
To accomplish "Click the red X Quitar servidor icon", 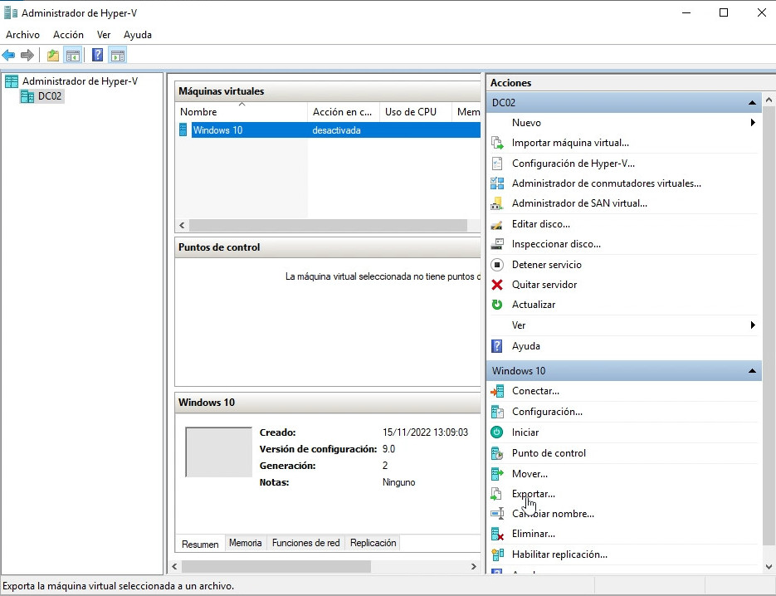I will click(x=497, y=285).
